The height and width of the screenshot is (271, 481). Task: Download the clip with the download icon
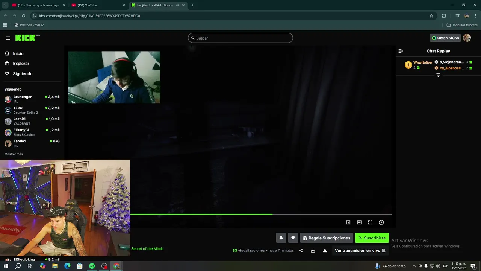313,251
